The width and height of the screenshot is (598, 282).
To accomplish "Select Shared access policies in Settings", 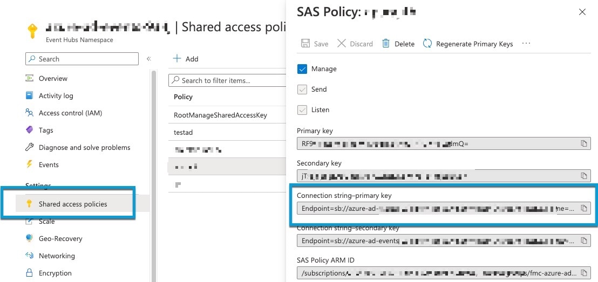I will tap(73, 204).
